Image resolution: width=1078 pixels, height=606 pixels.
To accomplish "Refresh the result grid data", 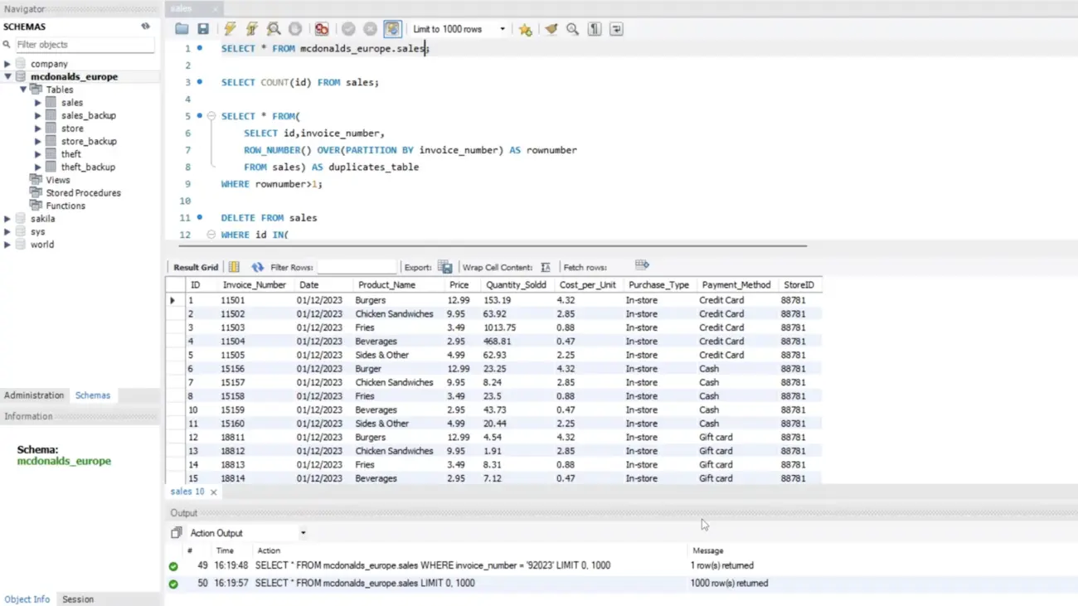I will [x=257, y=267].
